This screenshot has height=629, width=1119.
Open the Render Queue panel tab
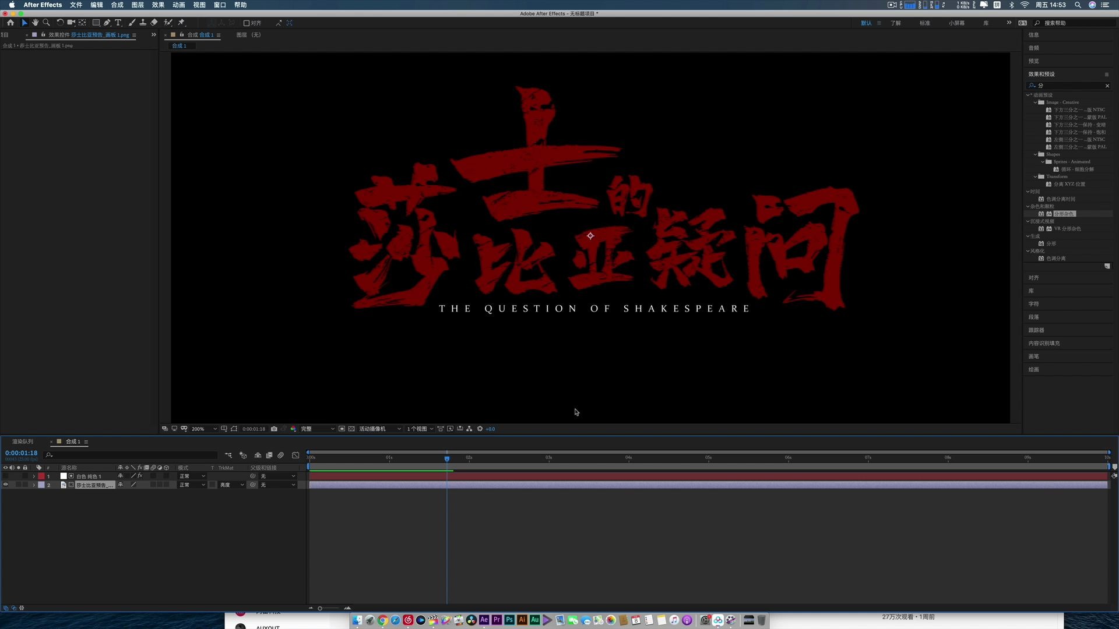(22, 441)
